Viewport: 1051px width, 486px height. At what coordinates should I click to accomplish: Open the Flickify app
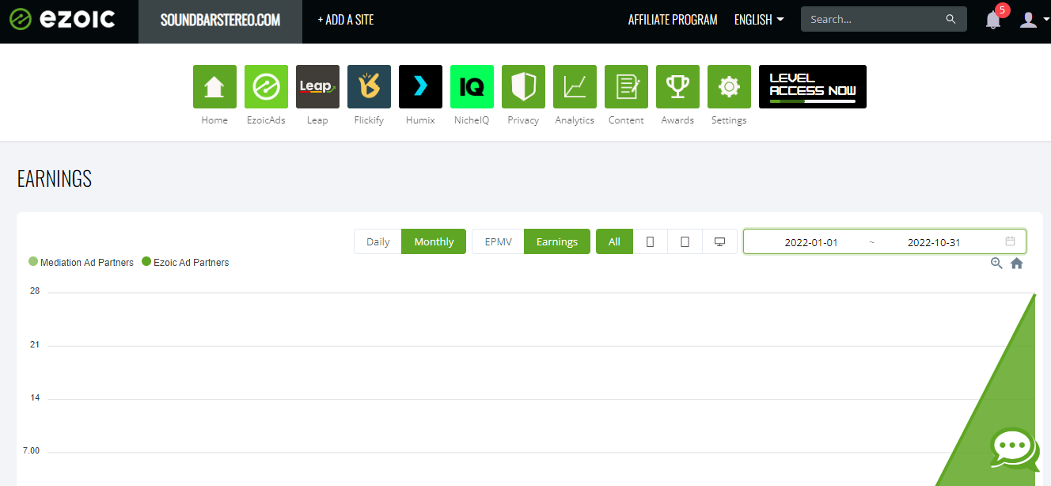tap(369, 86)
